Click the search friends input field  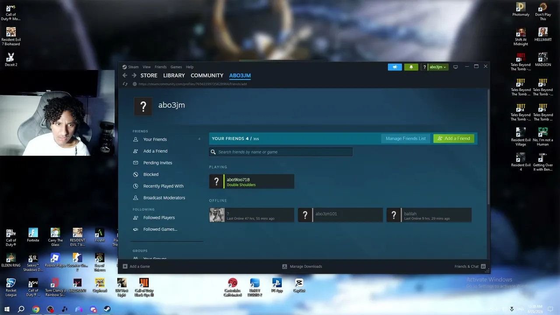[x=281, y=152]
